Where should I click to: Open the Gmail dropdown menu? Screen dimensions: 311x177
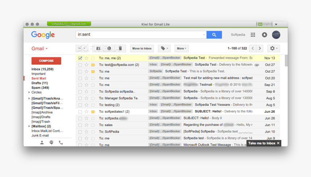click(x=39, y=48)
